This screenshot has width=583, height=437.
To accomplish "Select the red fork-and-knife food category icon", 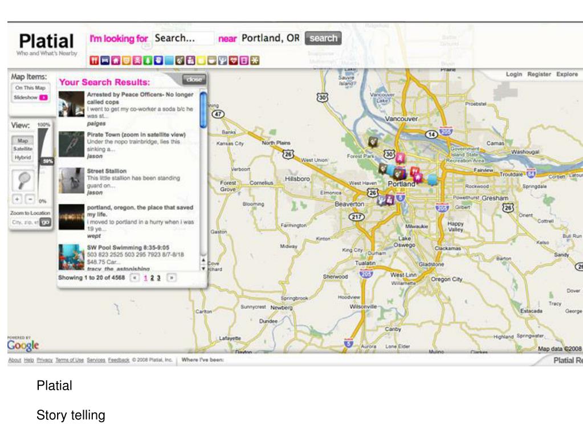I will click(95, 60).
